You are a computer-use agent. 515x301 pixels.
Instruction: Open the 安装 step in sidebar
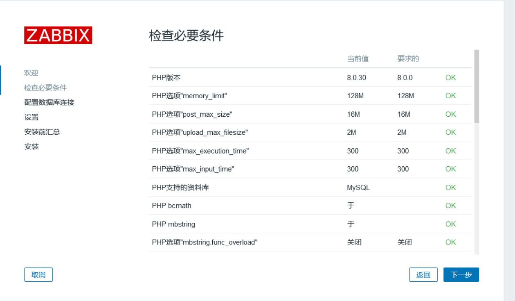point(31,147)
